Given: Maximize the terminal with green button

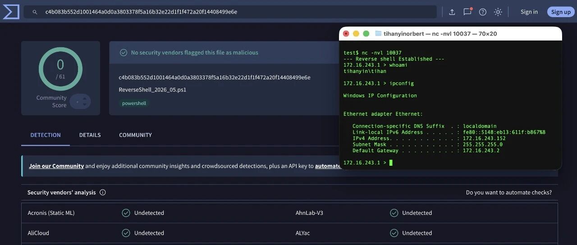Looking at the screenshot, I should (366, 34).
